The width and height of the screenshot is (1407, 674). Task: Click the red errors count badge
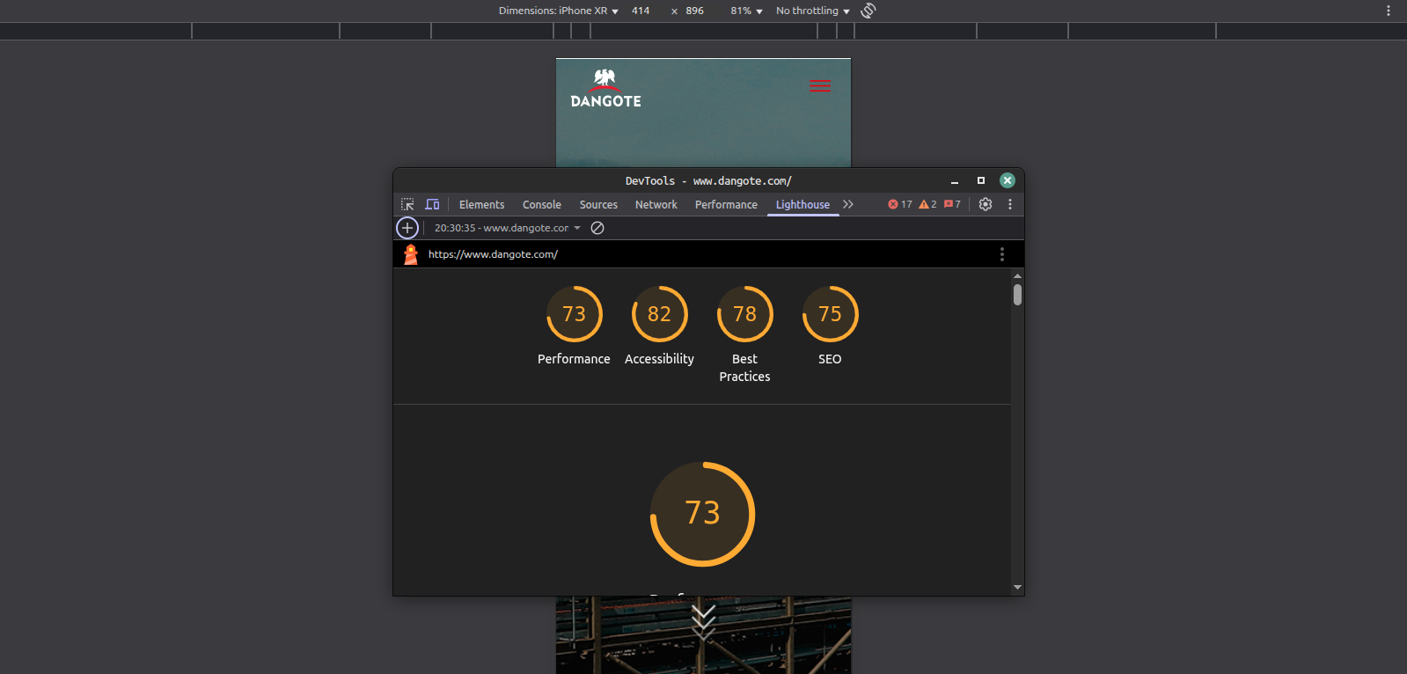899,204
